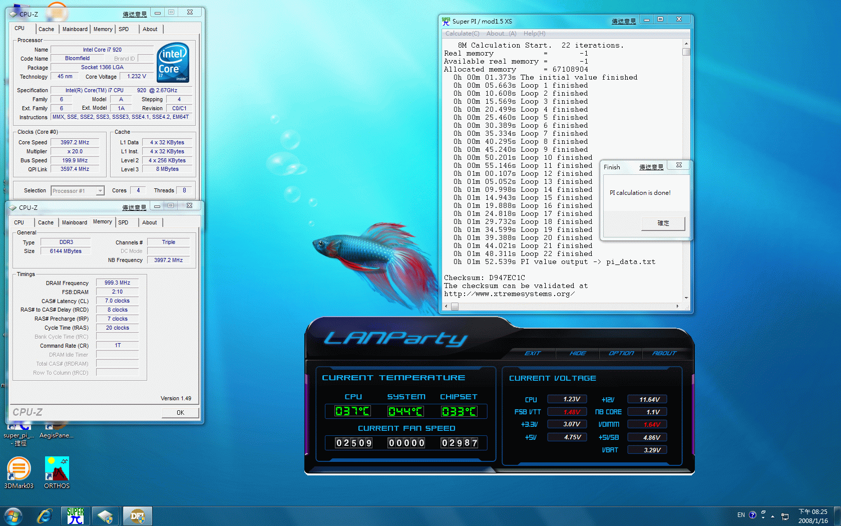This screenshot has width=841, height=526.
Task: Click Super PI scroll right arrow
Action: click(x=678, y=307)
